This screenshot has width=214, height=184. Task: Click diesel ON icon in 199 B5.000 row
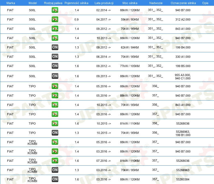coord(55,66)
